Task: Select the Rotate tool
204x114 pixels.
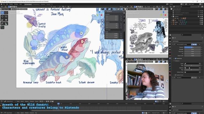Action: tap(6, 16)
